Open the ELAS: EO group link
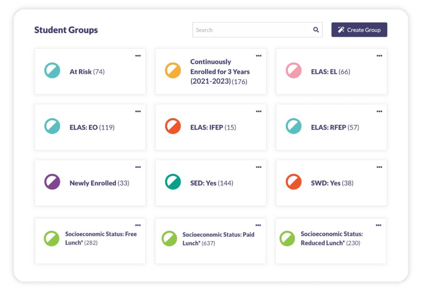422x291 pixels. point(84,127)
